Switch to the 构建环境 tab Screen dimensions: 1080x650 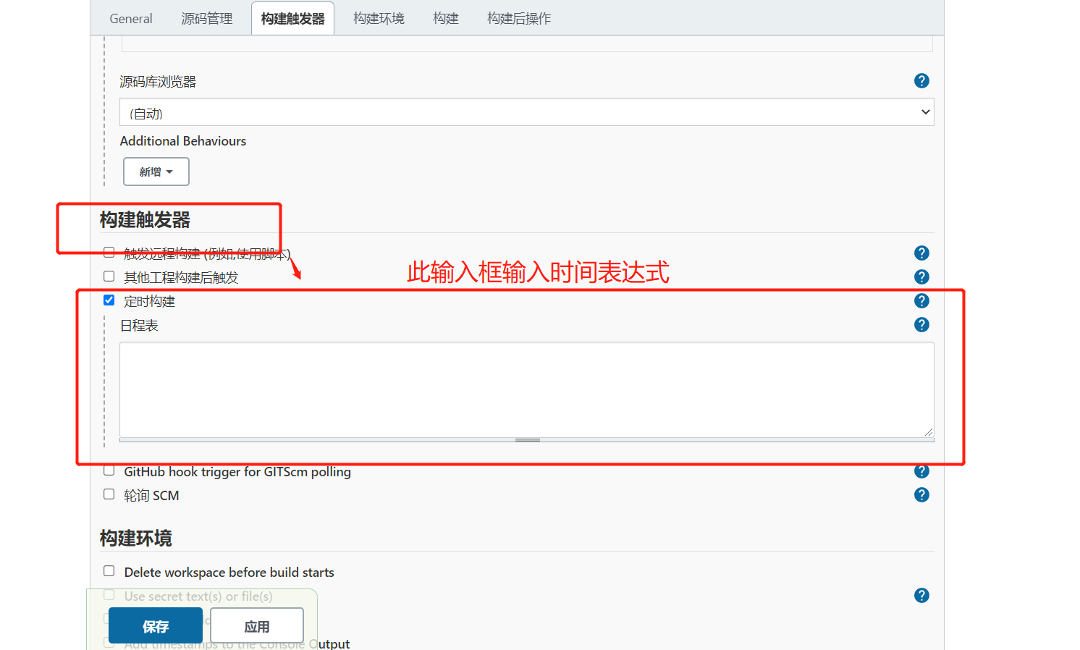(x=379, y=18)
